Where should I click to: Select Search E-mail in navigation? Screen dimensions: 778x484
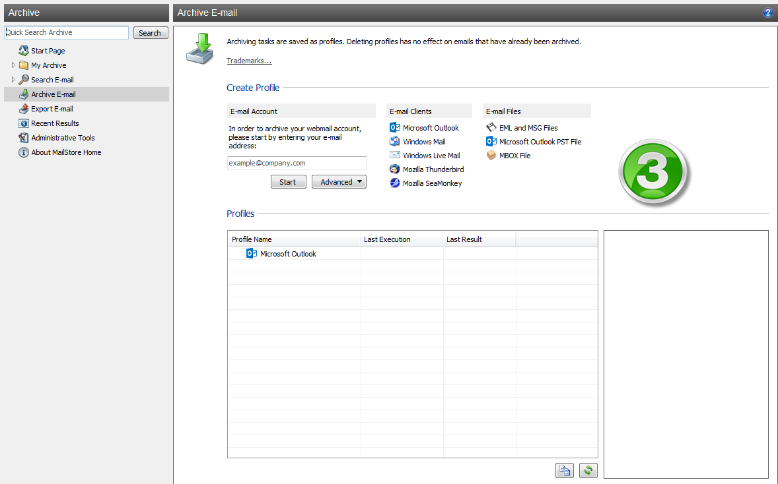(52, 80)
